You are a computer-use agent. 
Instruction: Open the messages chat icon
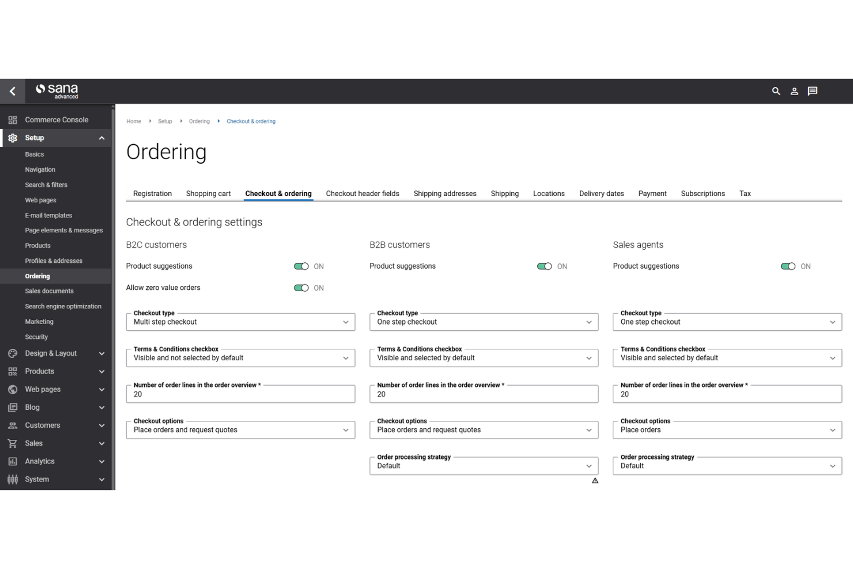(813, 91)
